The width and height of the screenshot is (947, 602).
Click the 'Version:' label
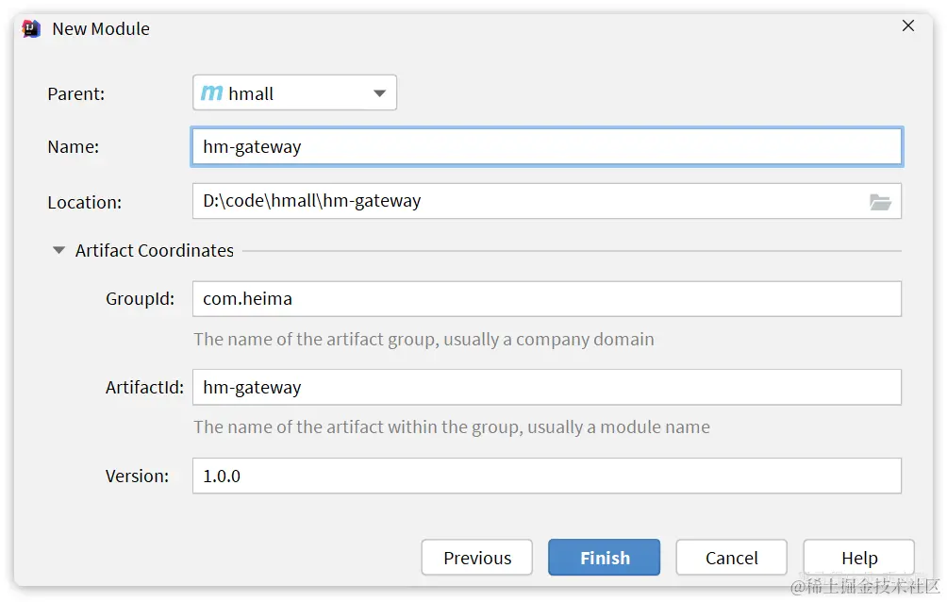(137, 477)
